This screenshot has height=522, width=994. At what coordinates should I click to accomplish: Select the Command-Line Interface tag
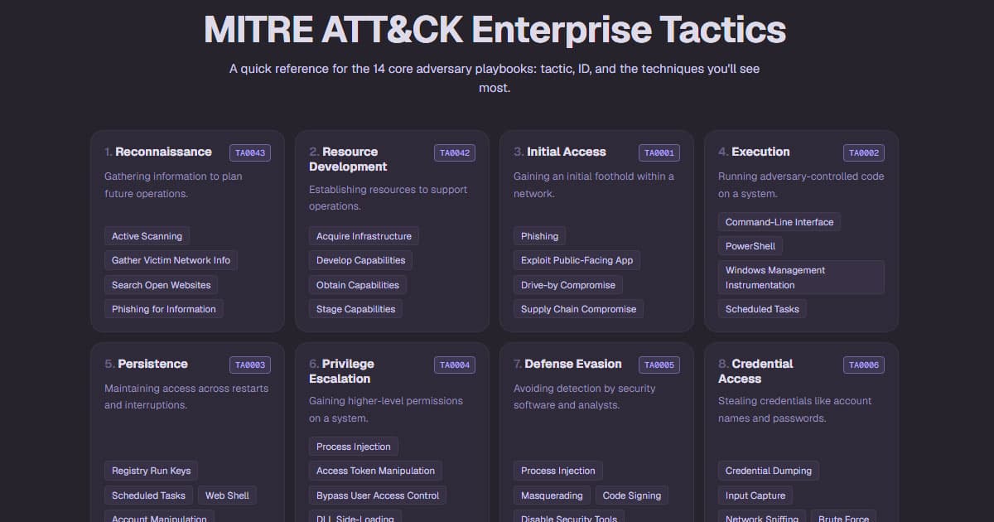coord(779,222)
